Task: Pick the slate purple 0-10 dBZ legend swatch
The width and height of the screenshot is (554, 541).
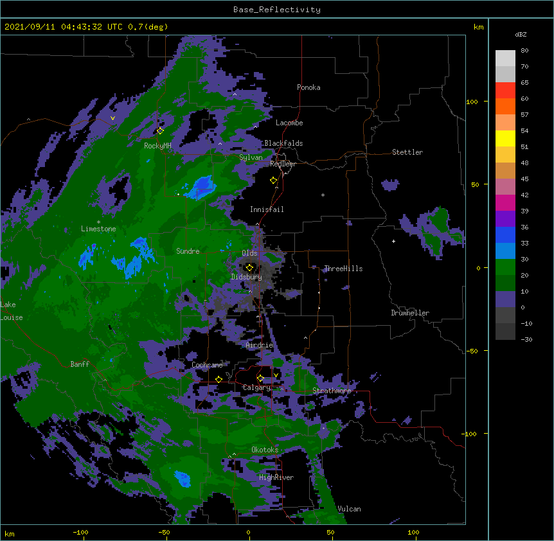Action: (505, 299)
